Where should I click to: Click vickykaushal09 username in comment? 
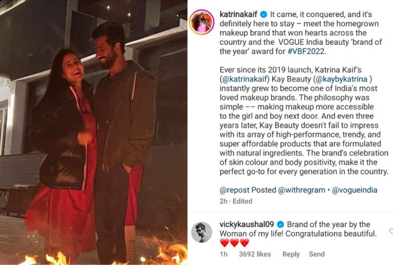point(246,224)
